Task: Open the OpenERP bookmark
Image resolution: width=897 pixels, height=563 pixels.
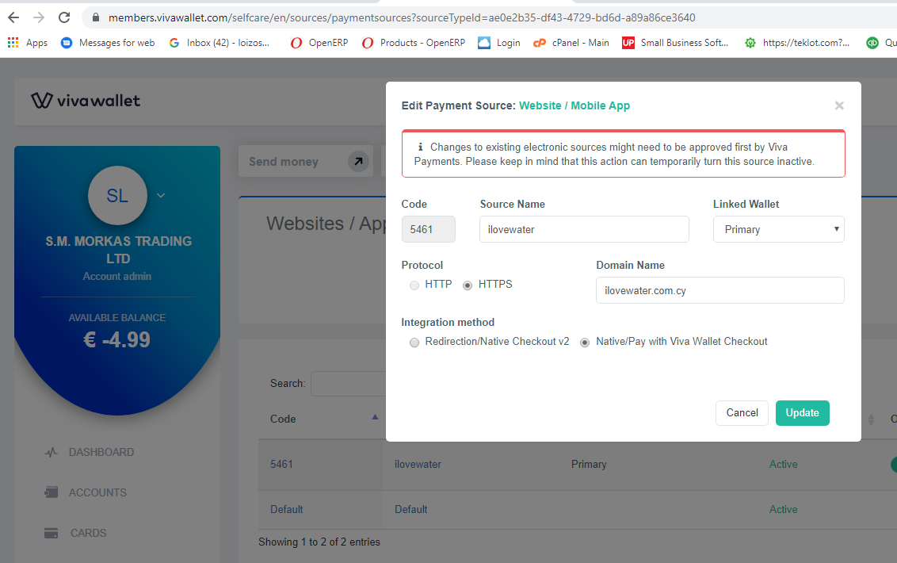Action: point(319,43)
